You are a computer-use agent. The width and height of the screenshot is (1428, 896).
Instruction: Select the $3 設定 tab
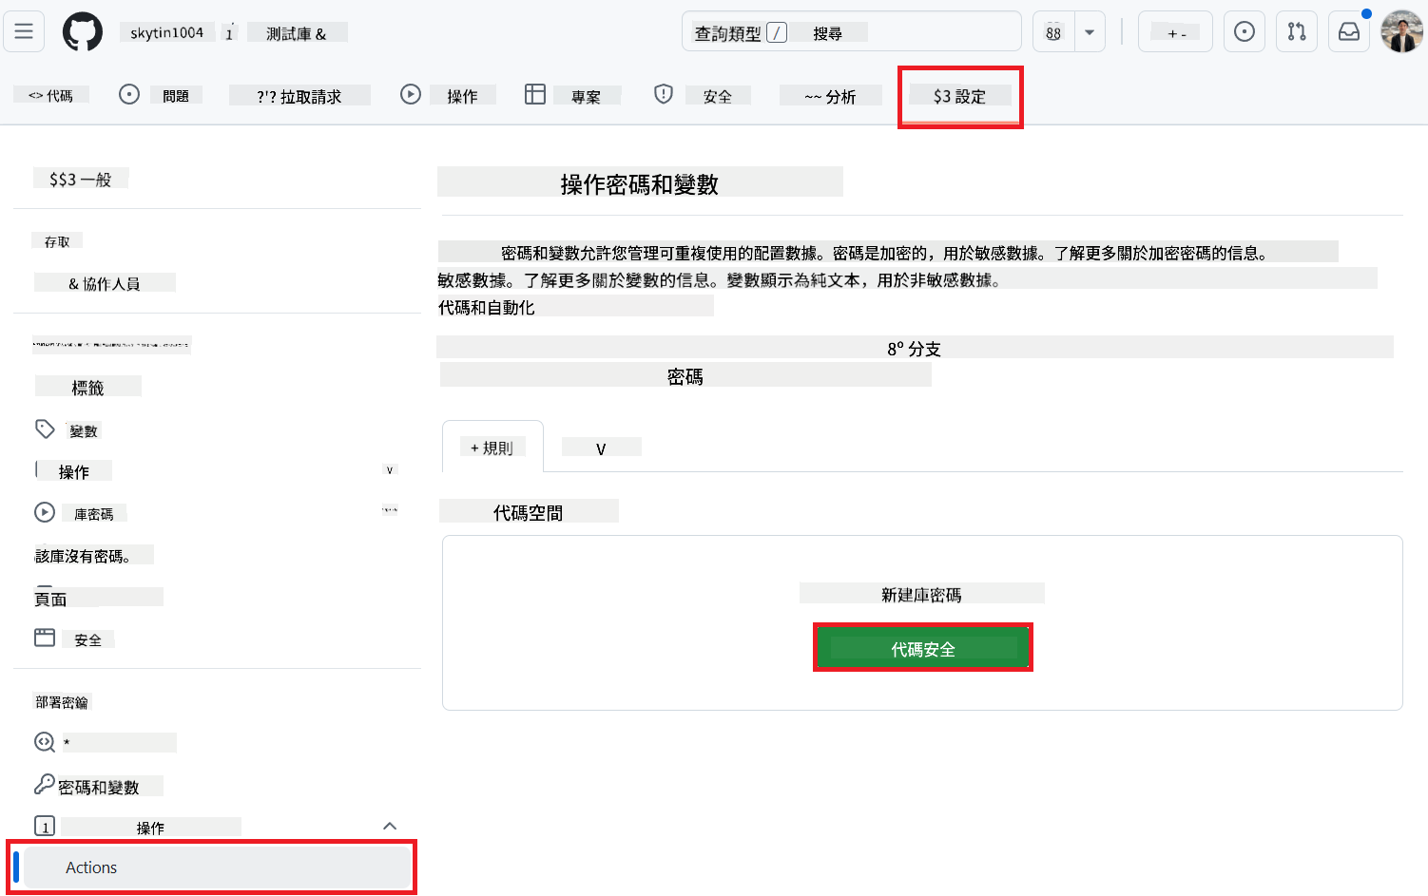pyautogui.click(x=960, y=96)
